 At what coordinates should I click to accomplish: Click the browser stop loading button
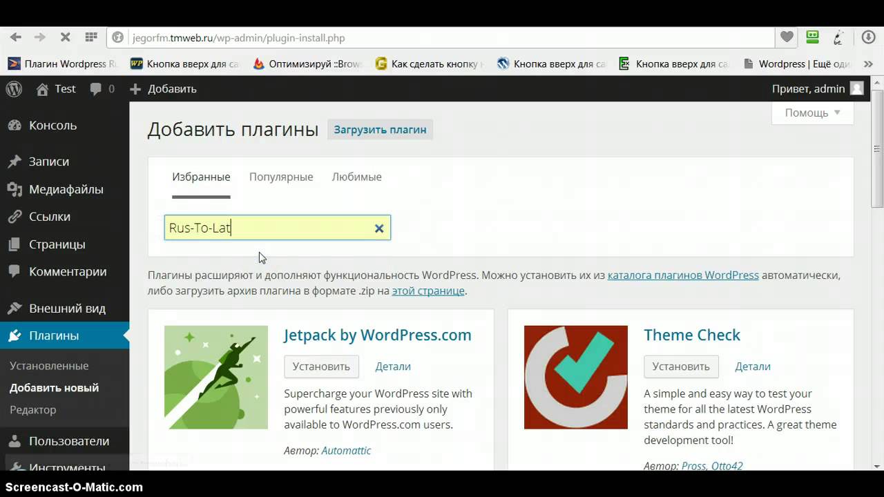point(66,37)
